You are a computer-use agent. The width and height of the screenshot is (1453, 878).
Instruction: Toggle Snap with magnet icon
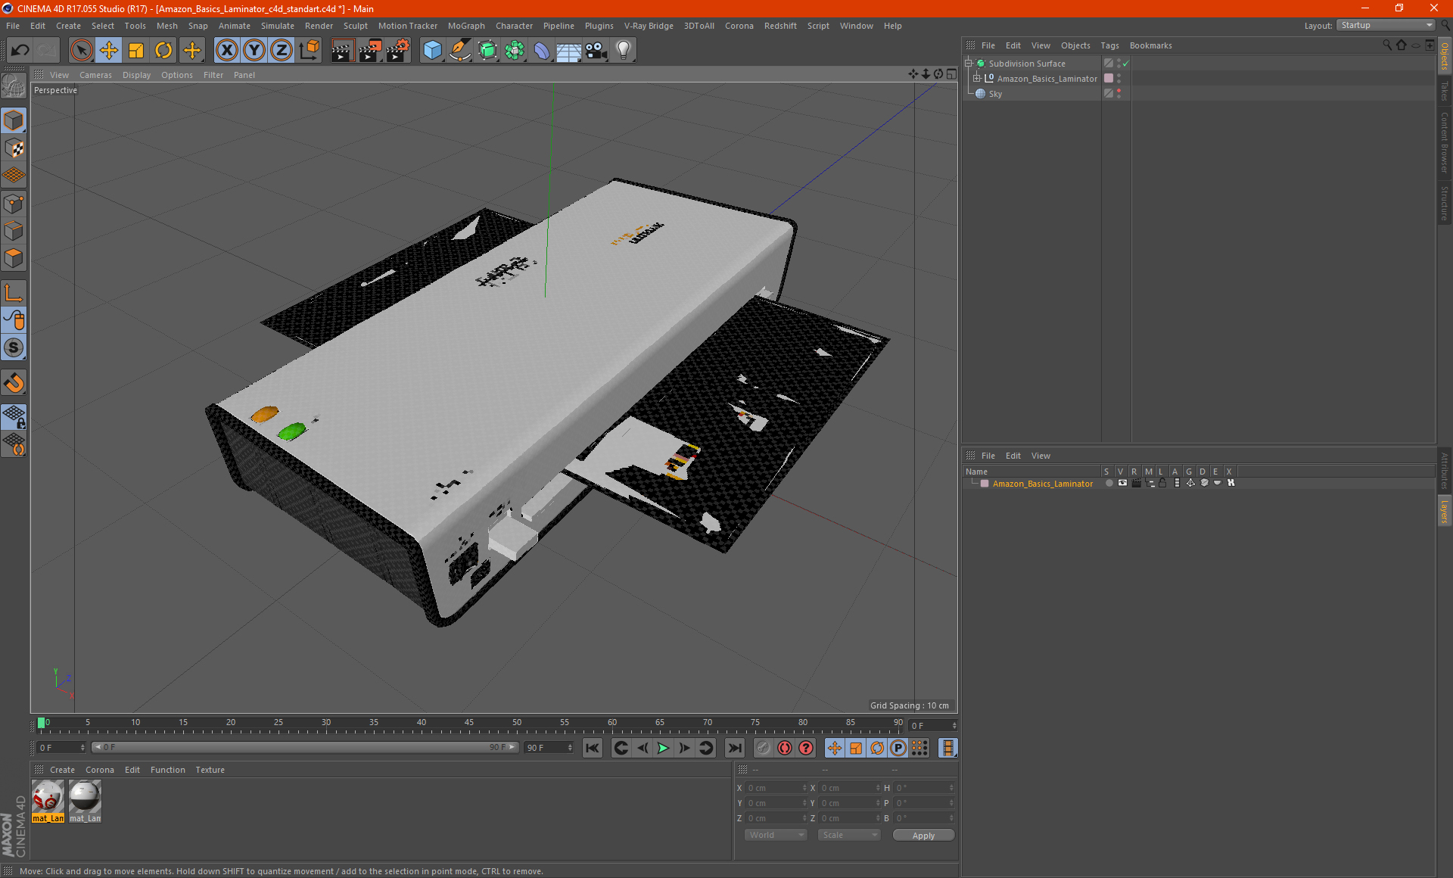[x=14, y=383]
